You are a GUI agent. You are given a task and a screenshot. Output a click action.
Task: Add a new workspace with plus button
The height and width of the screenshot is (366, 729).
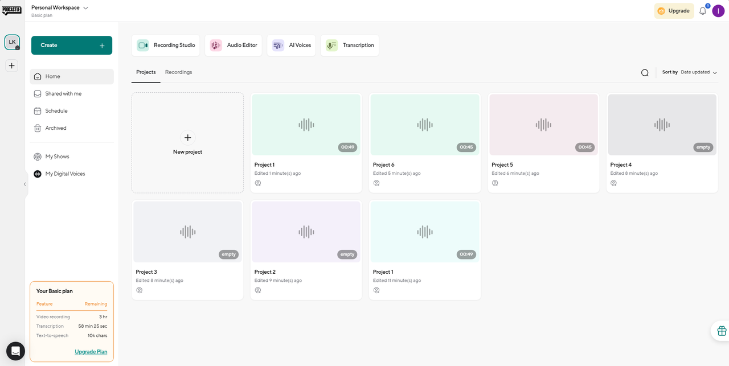[12, 66]
